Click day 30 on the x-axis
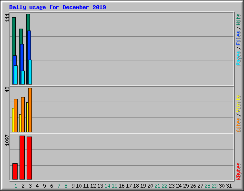The width and height of the screenshot is (244, 191). pos(222,186)
